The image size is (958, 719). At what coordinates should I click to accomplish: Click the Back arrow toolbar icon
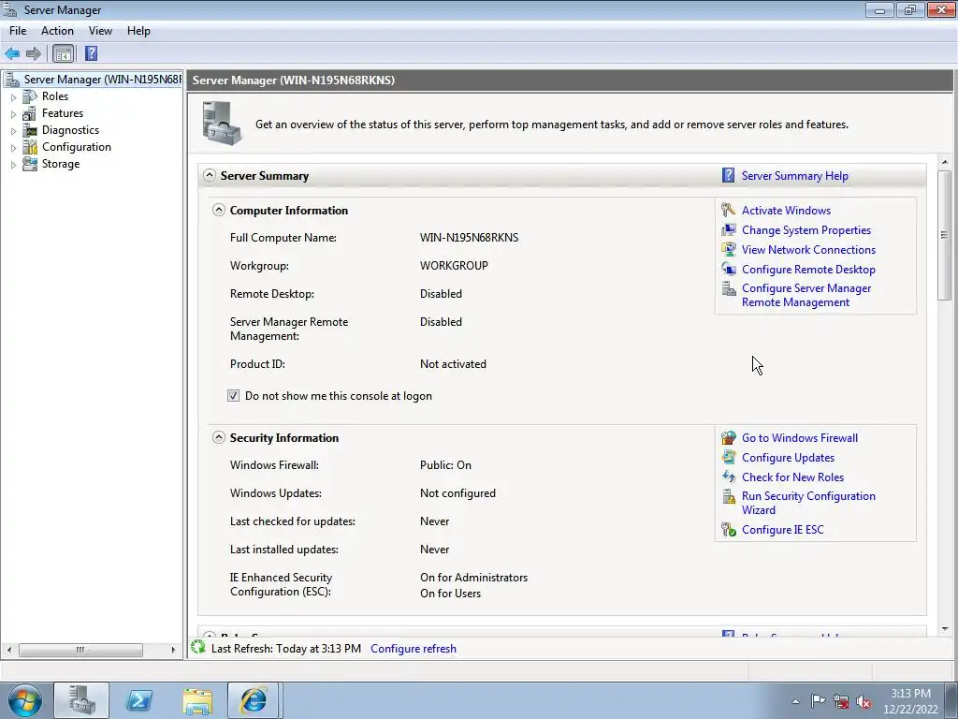[12, 53]
